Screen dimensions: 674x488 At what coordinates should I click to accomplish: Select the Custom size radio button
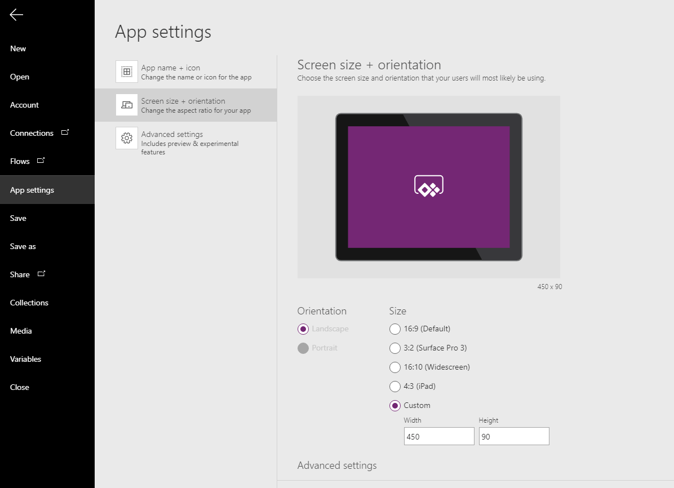point(394,406)
